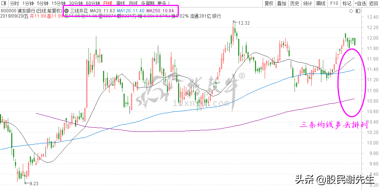Switch to 分时 view
380x190 pixels.
pos(14,3)
